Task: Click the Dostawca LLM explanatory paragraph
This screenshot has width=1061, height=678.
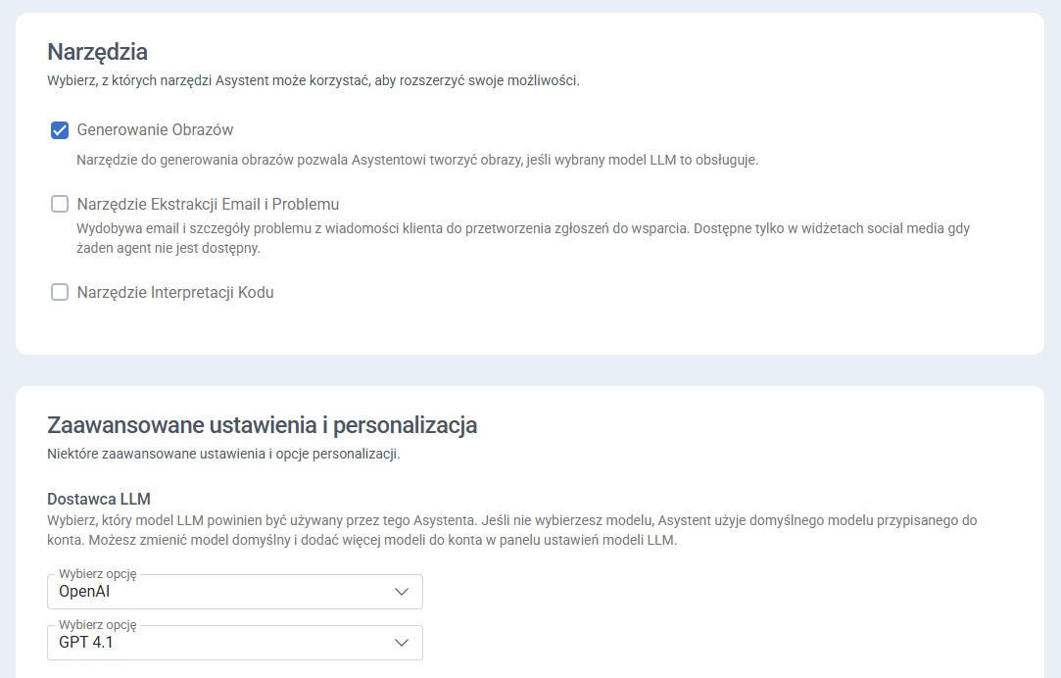Action: click(x=511, y=530)
